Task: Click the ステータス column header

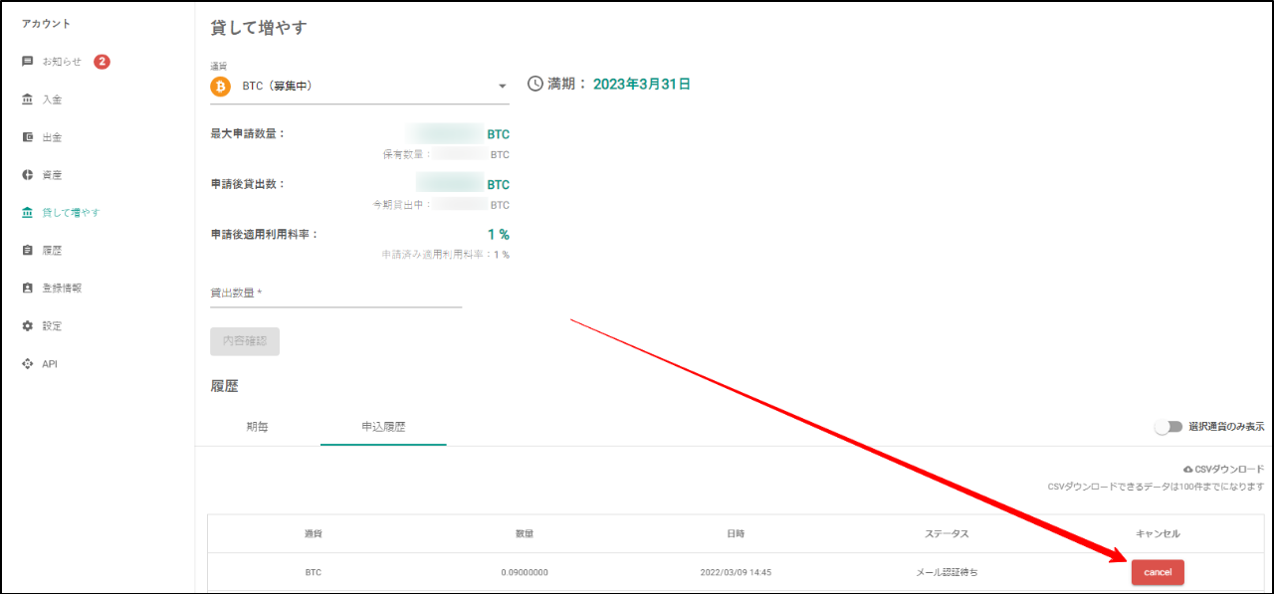Action: (947, 534)
